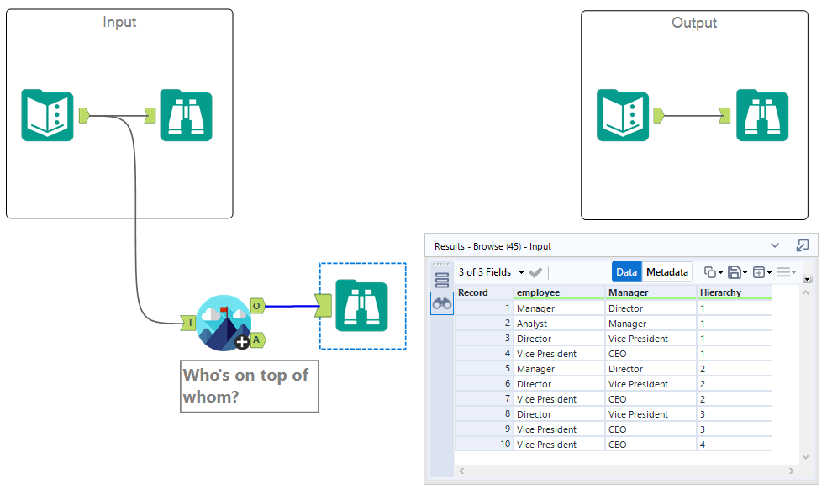Click the selected Browse tool's input anchor
Image resolution: width=827 pixels, height=500 pixels.
[324, 306]
